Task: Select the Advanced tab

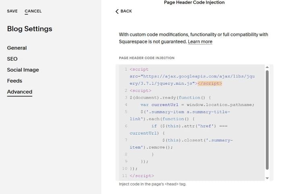Action: [20, 92]
